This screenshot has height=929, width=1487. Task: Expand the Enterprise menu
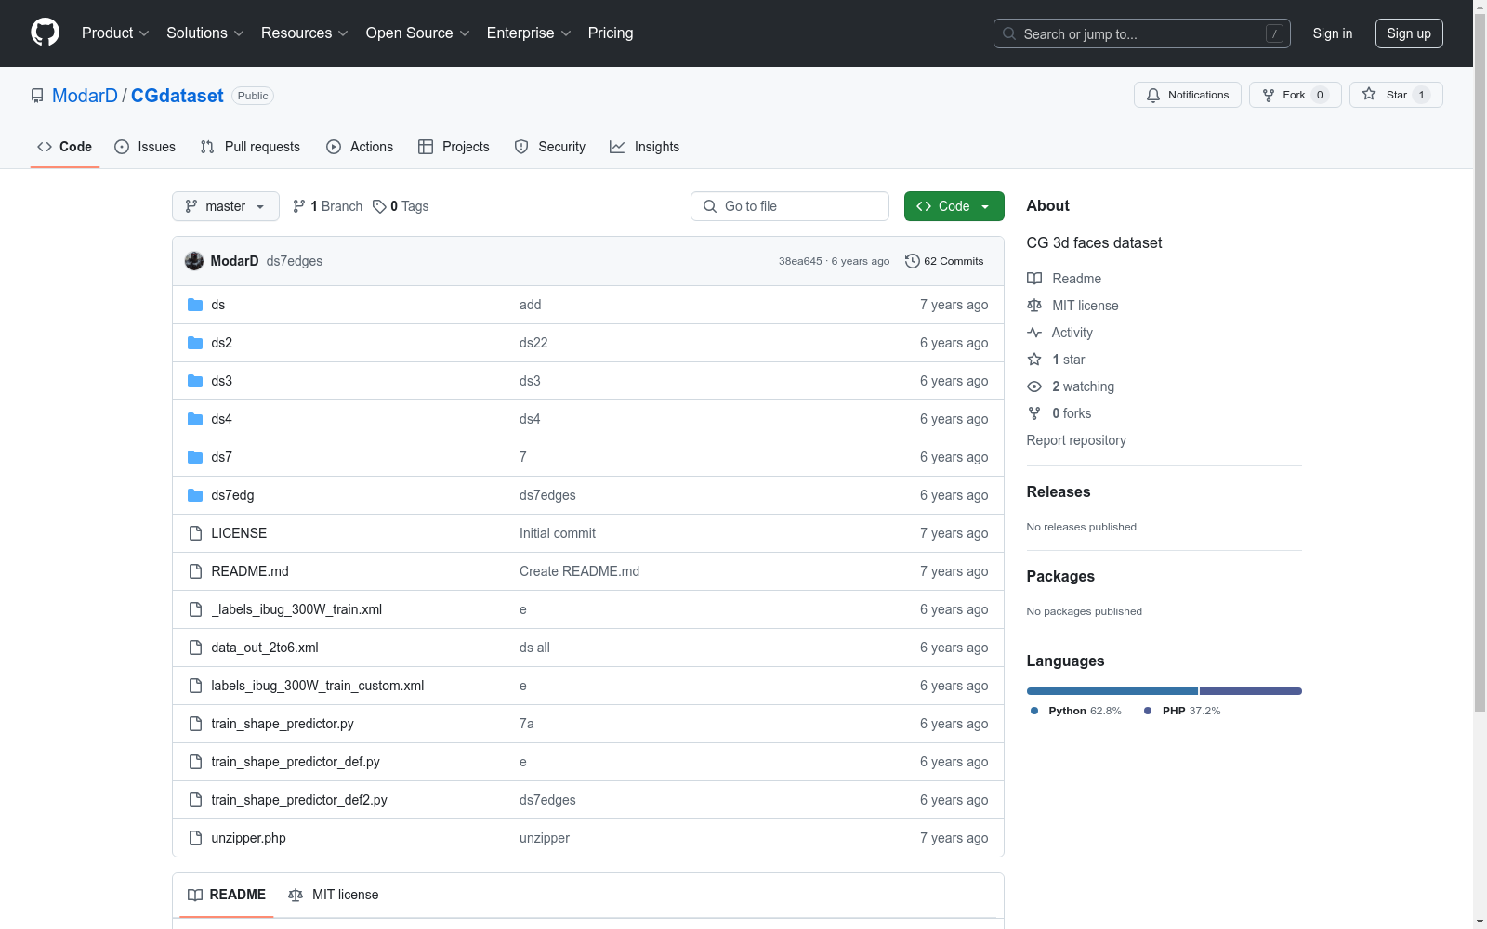529,33
